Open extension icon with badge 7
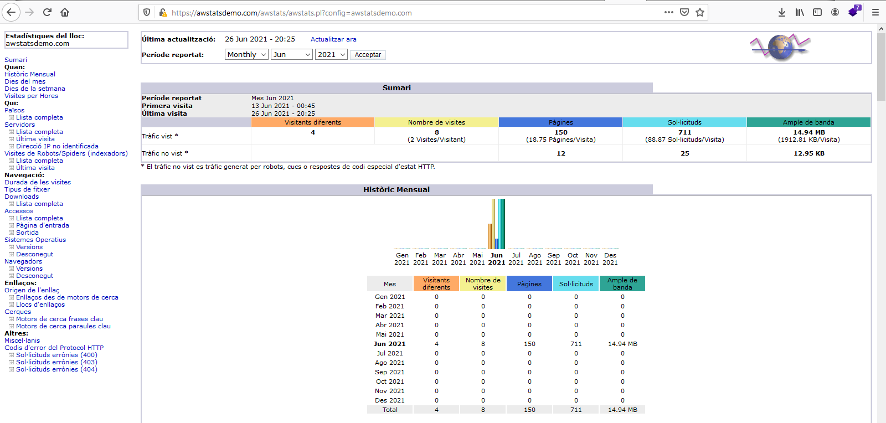 pyautogui.click(x=854, y=11)
